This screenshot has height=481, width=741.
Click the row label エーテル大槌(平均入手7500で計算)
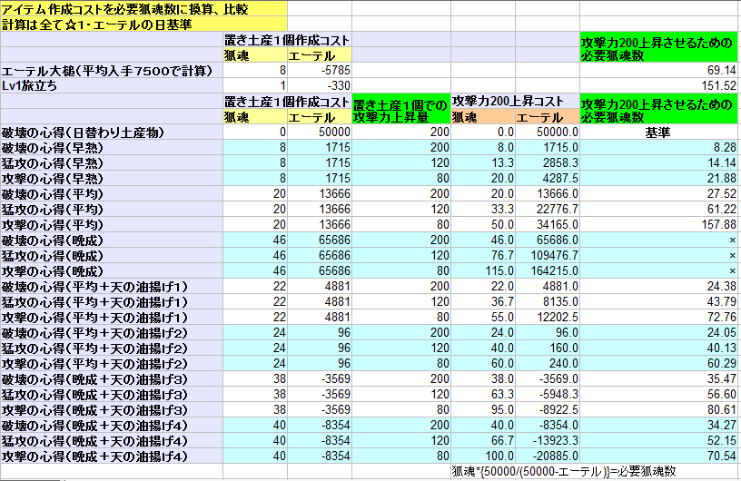(x=112, y=71)
